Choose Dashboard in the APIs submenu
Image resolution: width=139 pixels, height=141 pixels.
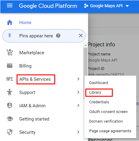tap(99, 83)
